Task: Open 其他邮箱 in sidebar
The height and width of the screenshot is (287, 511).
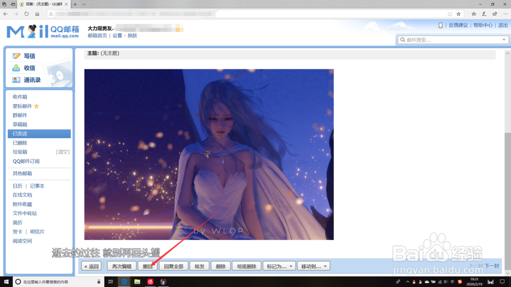Action: tap(22, 173)
